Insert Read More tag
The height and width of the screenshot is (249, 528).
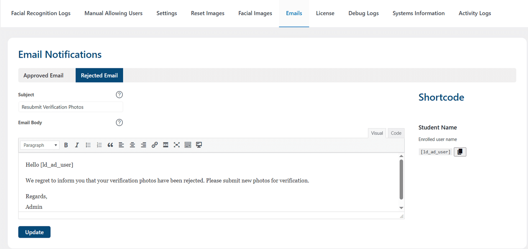tap(166, 145)
